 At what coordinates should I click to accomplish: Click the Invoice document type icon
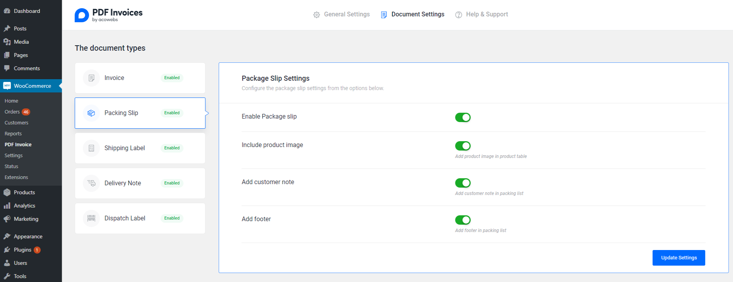pyautogui.click(x=91, y=78)
